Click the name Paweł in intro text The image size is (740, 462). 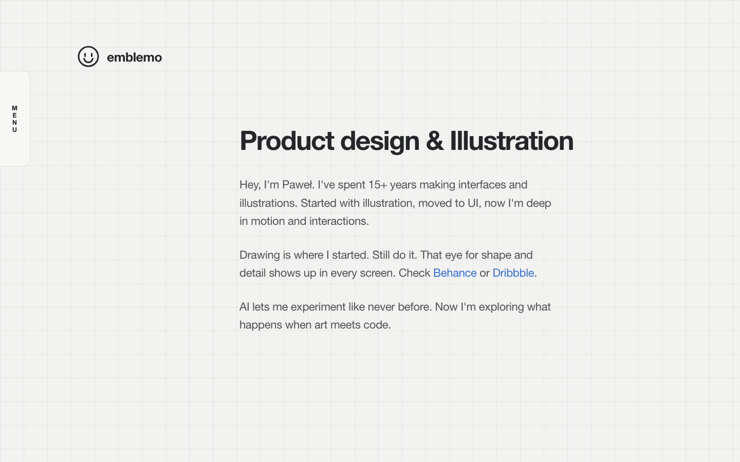point(298,184)
